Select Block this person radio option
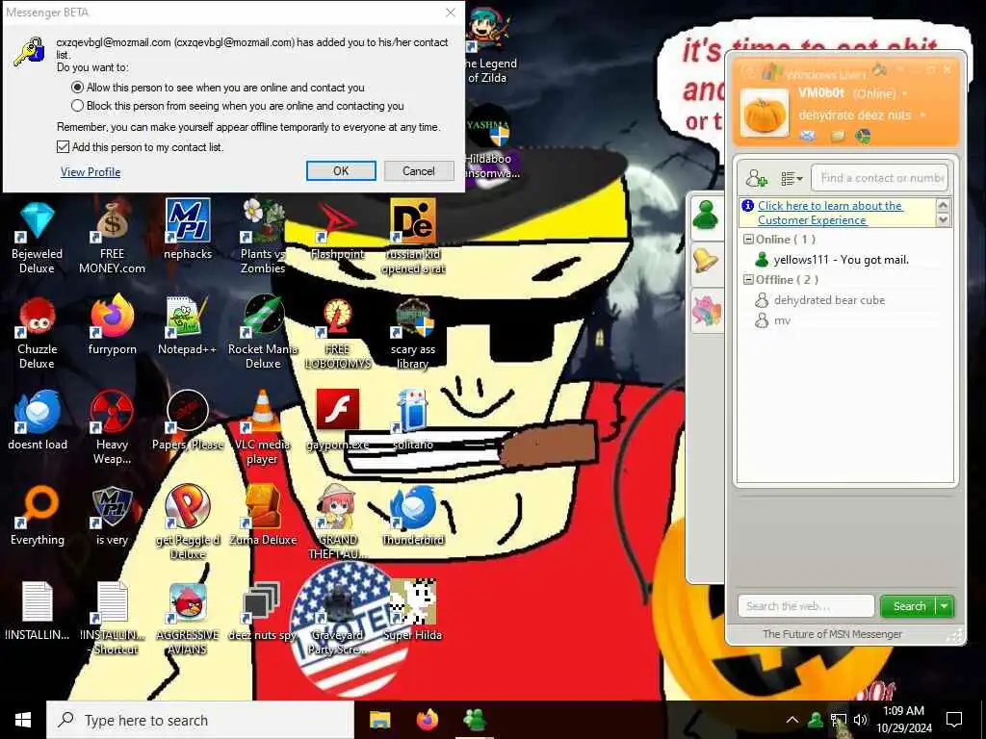Viewport: 986px width, 739px height. (x=77, y=106)
